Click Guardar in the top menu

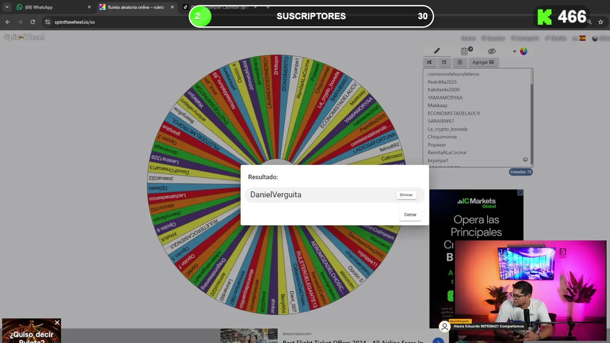(x=493, y=39)
